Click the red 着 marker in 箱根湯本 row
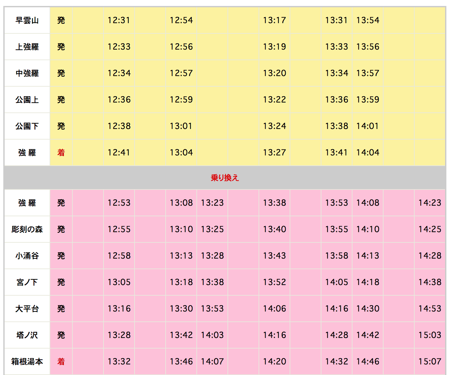The width and height of the screenshot is (451, 375). click(61, 361)
